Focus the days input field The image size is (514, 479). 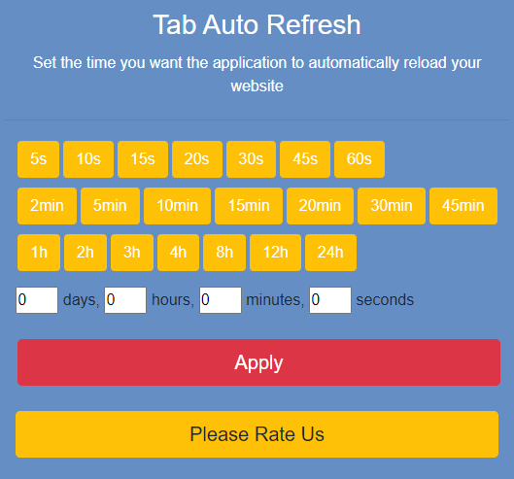(37, 300)
